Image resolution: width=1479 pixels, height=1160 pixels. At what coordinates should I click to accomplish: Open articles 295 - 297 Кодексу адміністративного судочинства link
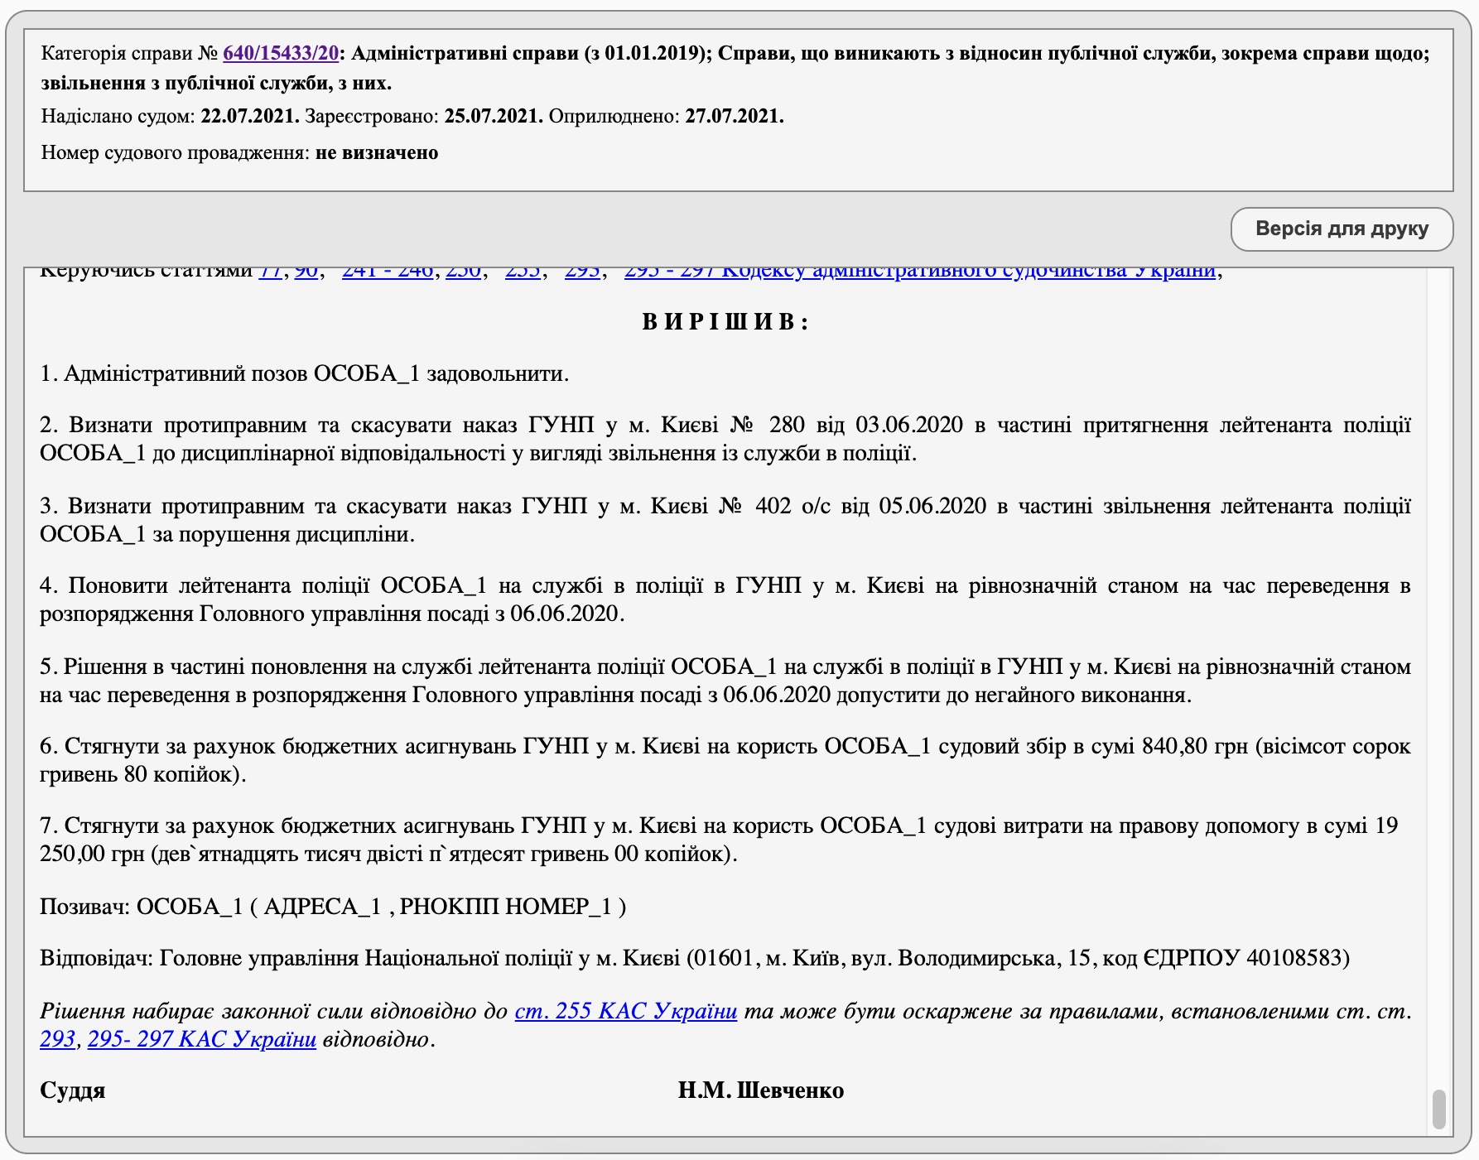click(920, 272)
